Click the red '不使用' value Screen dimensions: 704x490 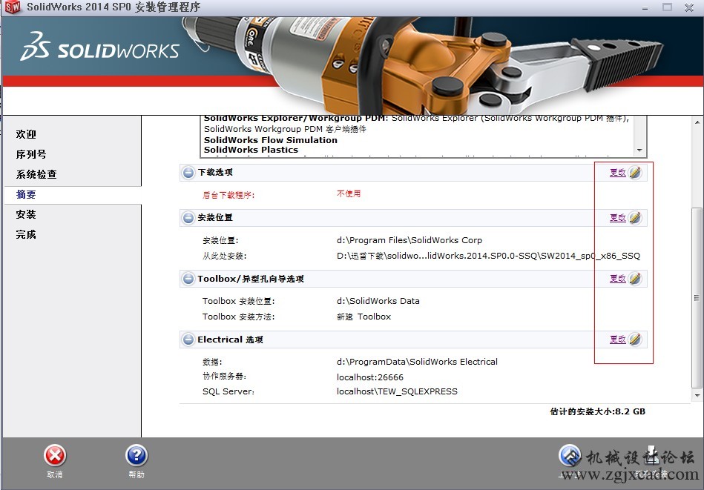(x=349, y=193)
